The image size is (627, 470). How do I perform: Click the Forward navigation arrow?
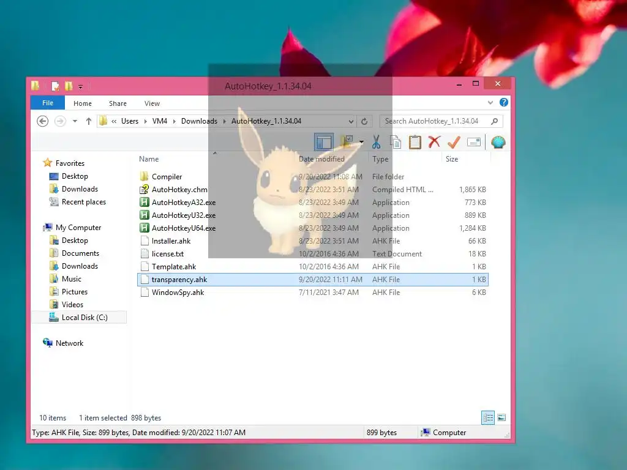[60, 121]
